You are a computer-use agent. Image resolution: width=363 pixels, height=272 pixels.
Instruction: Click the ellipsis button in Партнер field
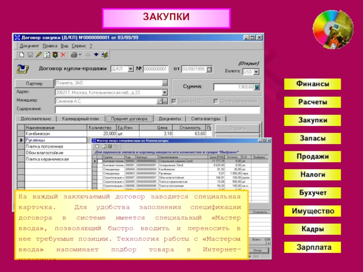tap(165, 83)
